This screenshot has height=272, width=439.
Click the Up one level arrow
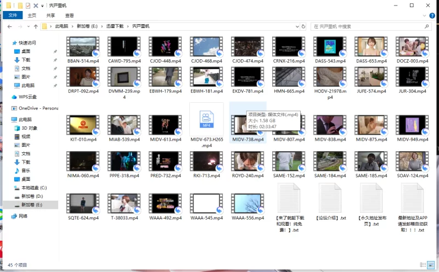coord(36,26)
